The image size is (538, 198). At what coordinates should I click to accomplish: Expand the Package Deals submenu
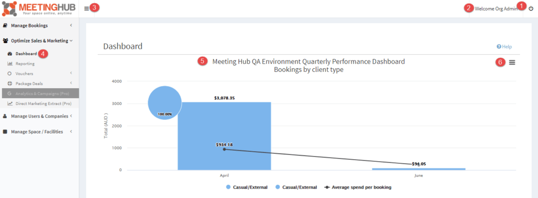tap(39, 84)
